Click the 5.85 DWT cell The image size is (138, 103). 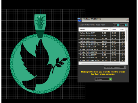pos(115,52)
